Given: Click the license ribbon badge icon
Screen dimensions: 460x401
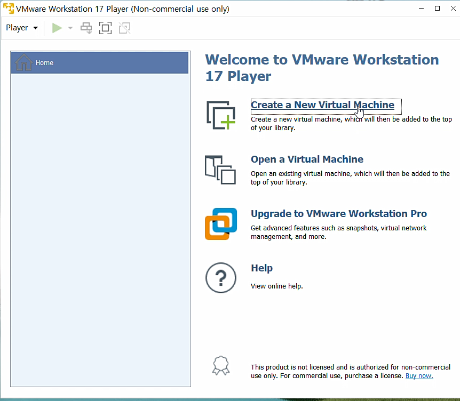Looking at the screenshot, I should tap(221, 365).
